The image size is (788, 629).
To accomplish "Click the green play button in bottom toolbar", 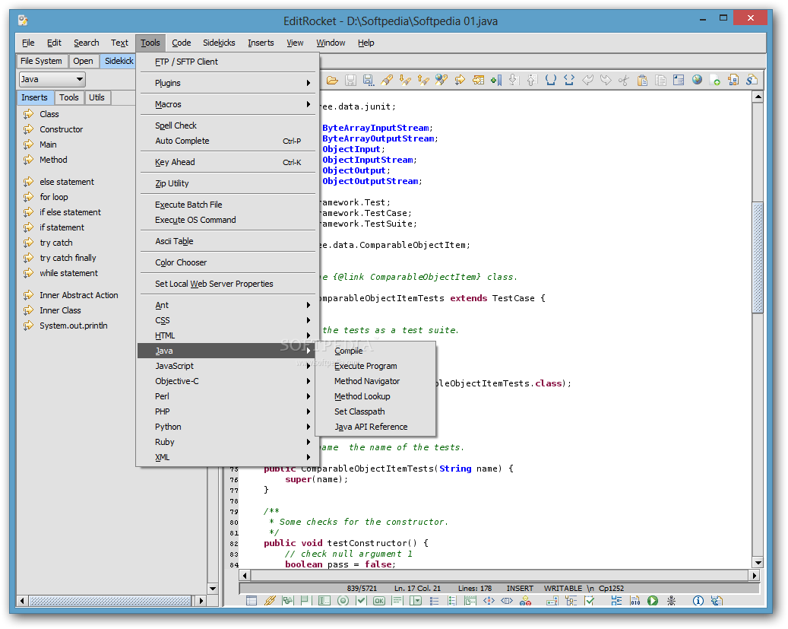I will coord(653,600).
